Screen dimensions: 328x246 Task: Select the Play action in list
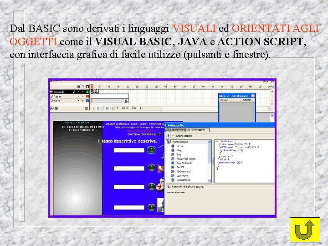click(x=179, y=150)
